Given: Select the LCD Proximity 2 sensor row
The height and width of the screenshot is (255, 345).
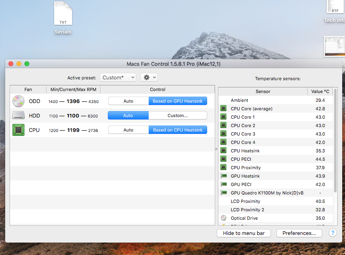Looking at the screenshot, I should point(276,210).
